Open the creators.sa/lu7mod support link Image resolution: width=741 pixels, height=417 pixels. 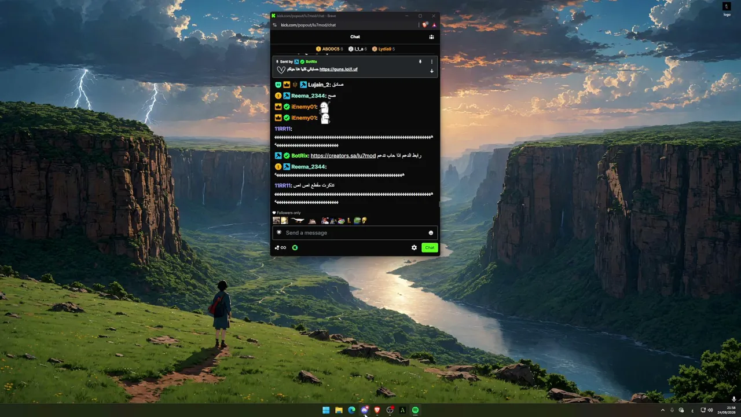(x=343, y=155)
